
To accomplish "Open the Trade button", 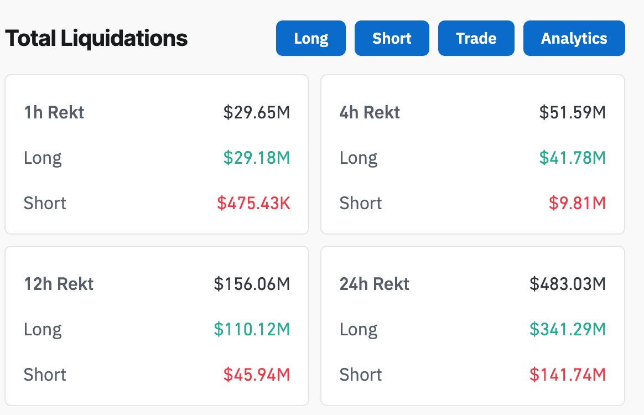I will 476,38.
